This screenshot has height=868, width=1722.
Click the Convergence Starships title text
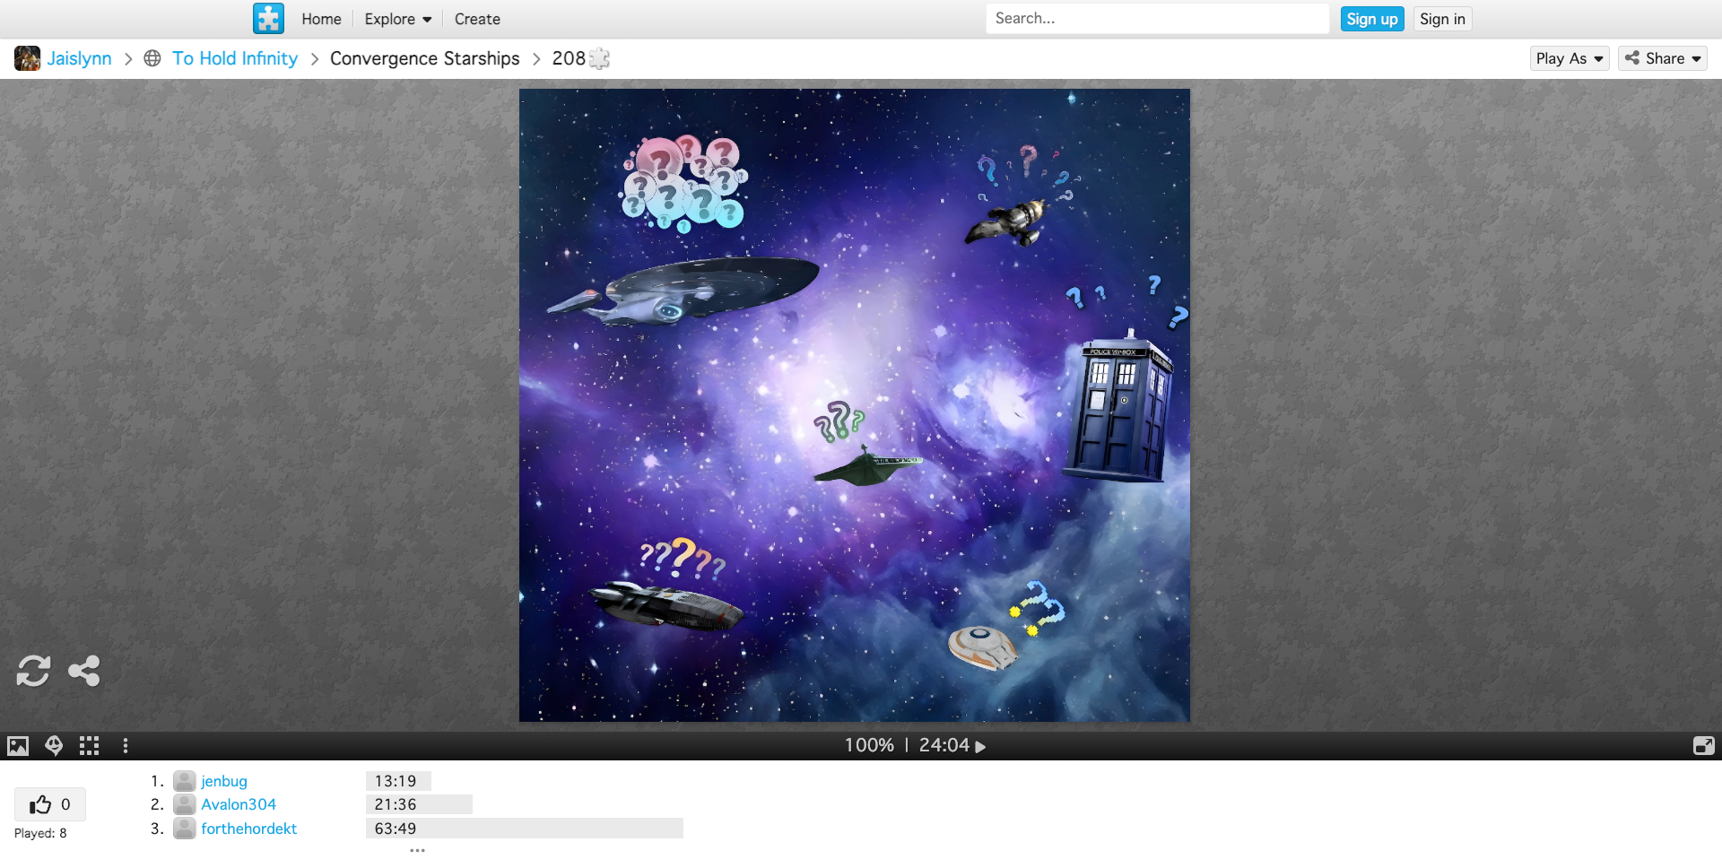pyautogui.click(x=425, y=58)
